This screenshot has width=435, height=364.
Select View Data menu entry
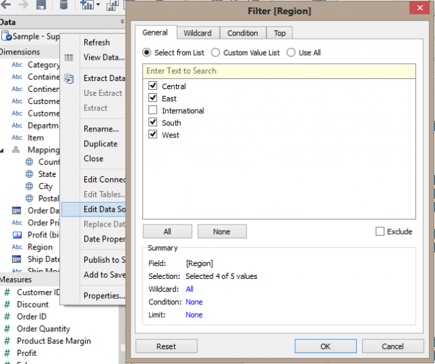pos(104,57)
